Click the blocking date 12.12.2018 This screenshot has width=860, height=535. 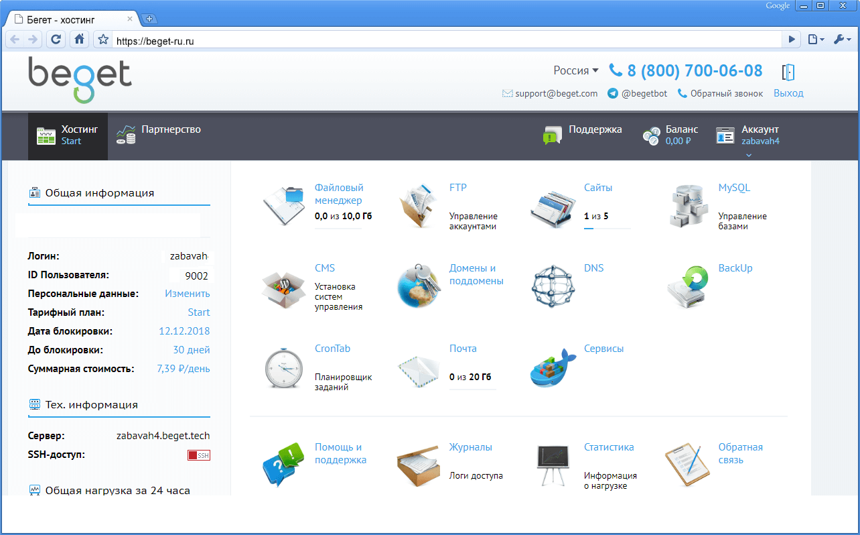[x=184, y=331]
